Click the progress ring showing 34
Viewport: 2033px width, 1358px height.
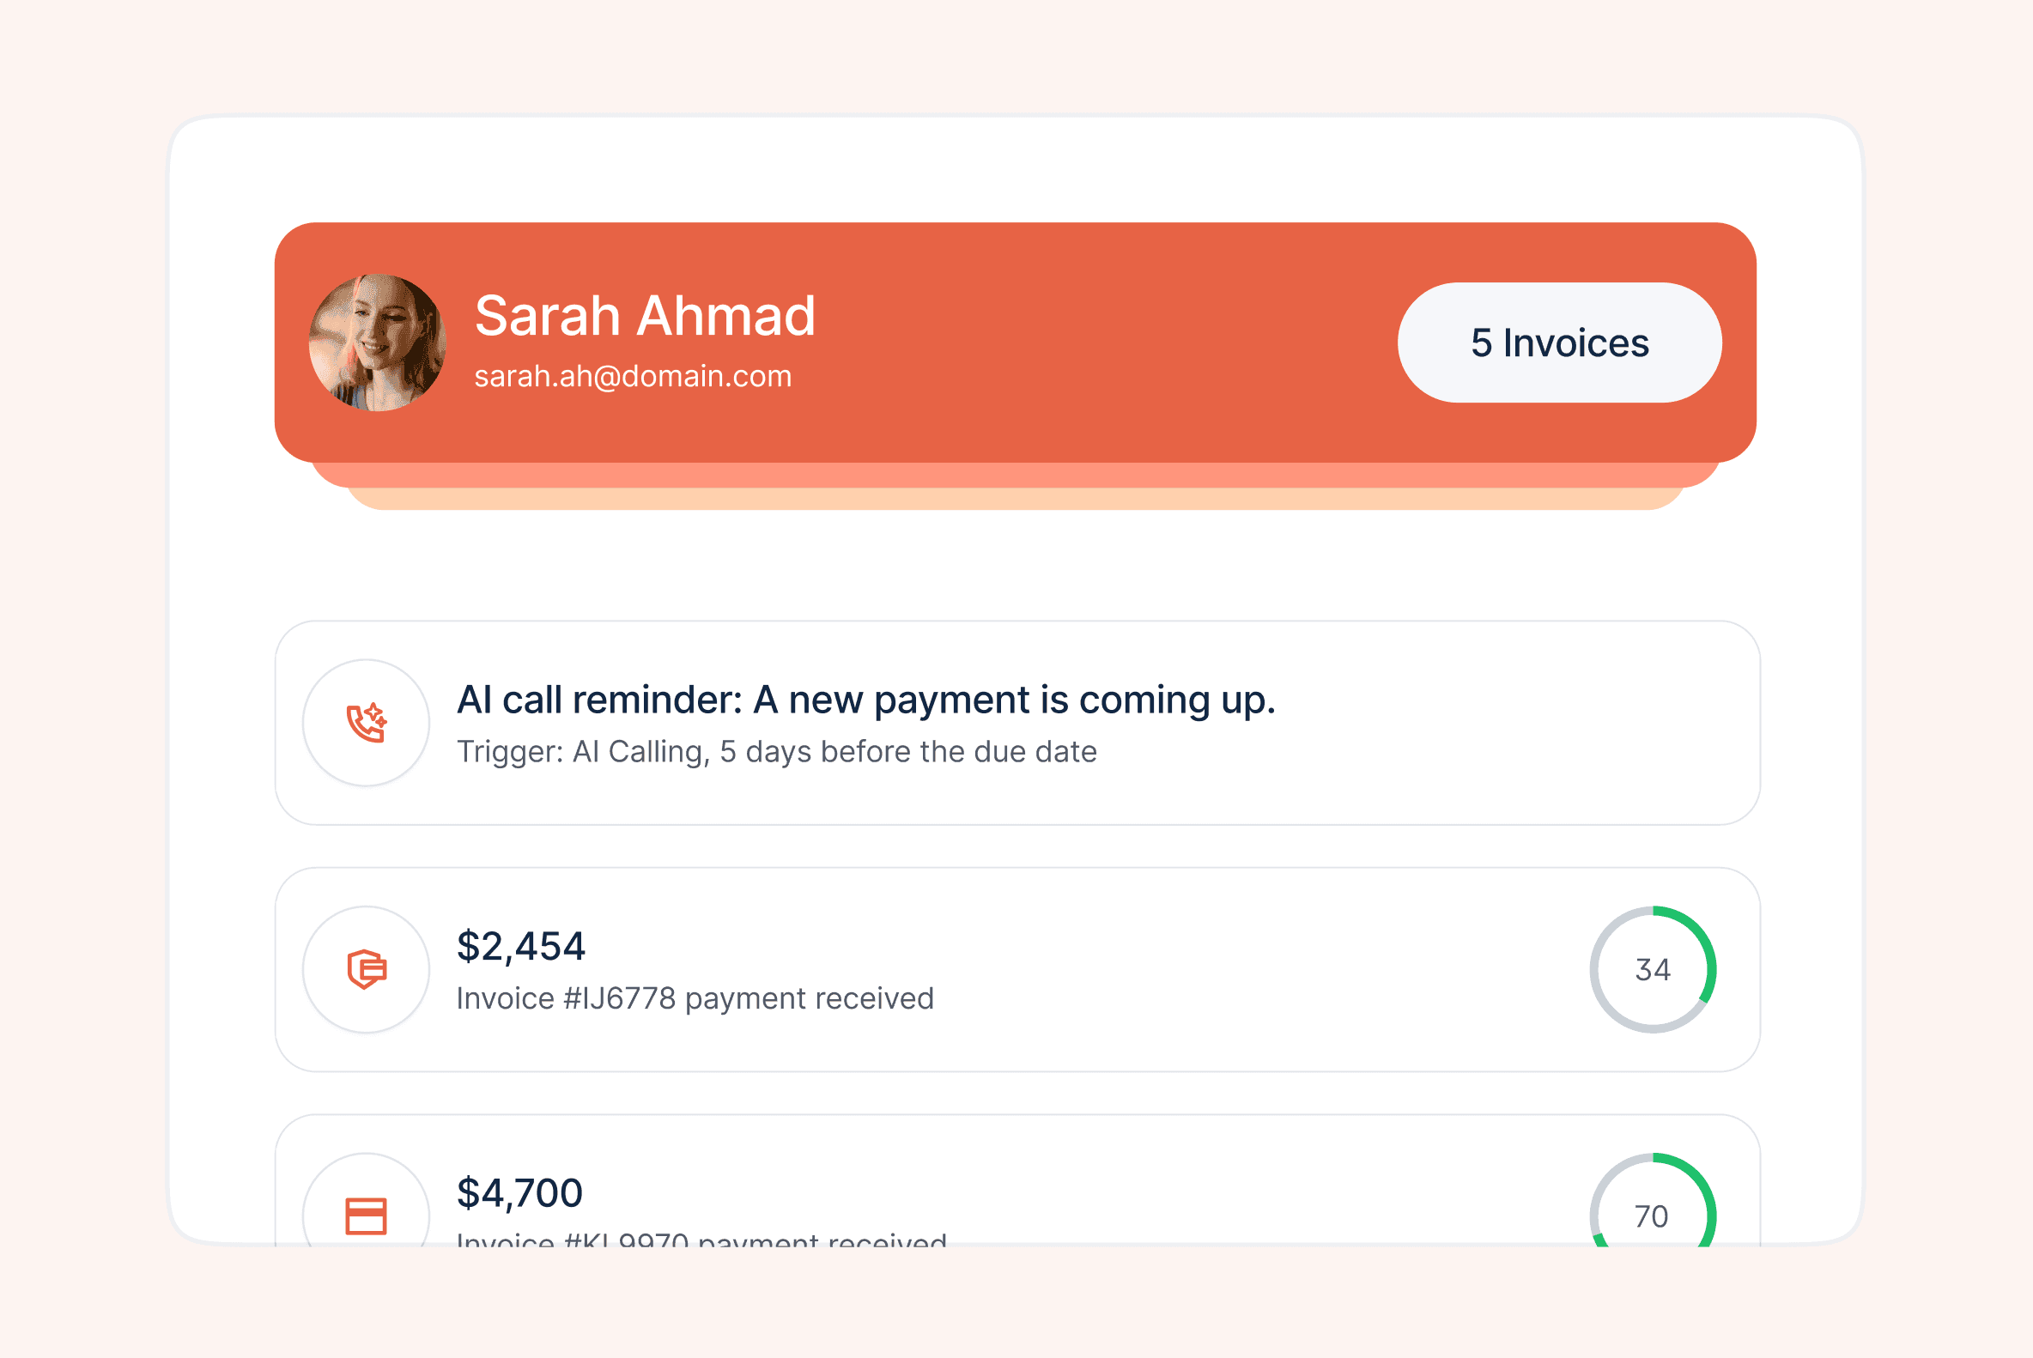1653,969
